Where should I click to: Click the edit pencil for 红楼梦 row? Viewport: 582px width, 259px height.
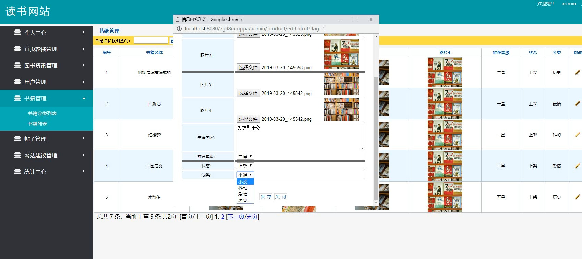pyautogui.click(x=578, y=135)
